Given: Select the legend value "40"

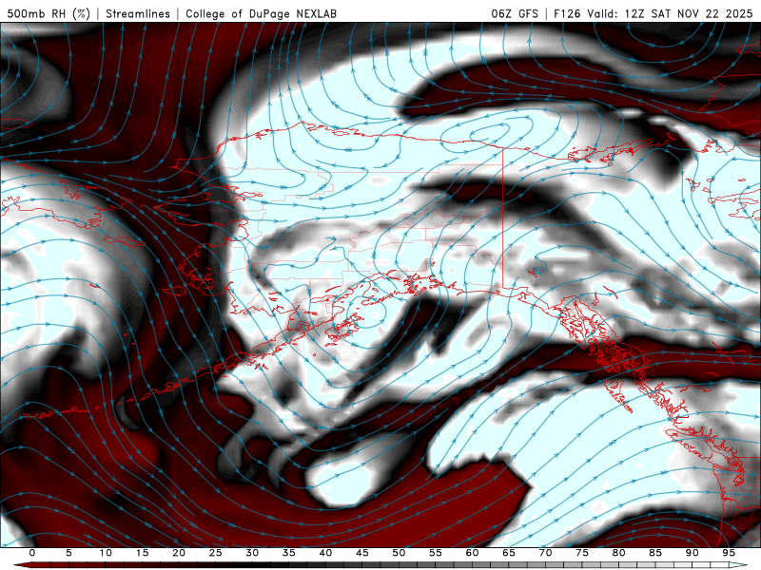Looking at the screenshot, I should pyautogui.click(x=325, y=553).
